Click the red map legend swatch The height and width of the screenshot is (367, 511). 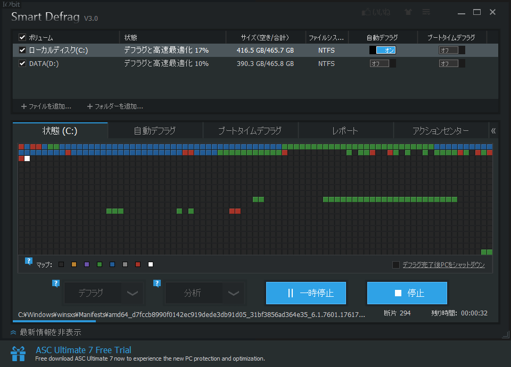(138, 264)
